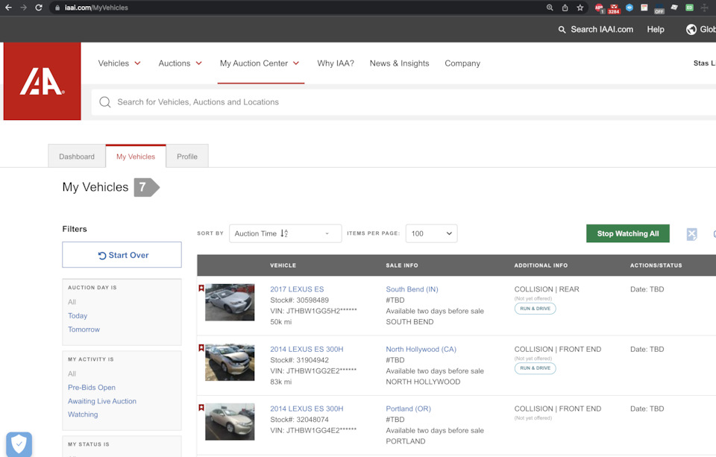
Task: Click the bookmark flag on Portland Lexus row
Action: click(201, 407)
